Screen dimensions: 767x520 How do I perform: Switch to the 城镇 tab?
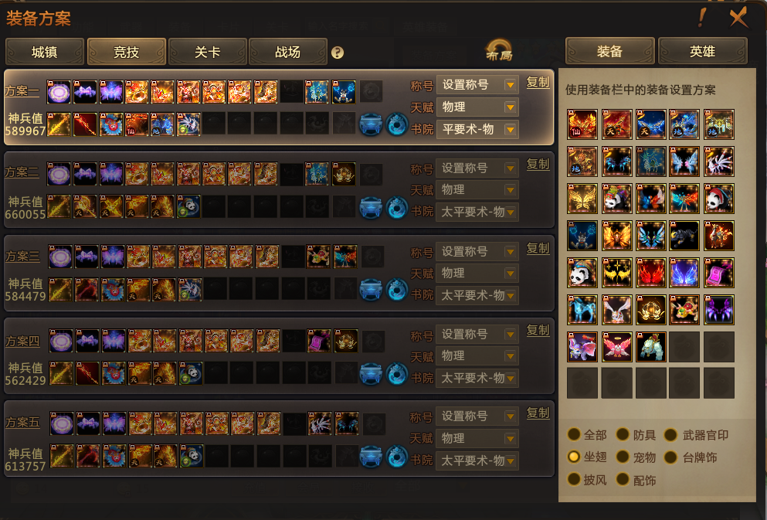pyautogui.click(x=45, y=52)
